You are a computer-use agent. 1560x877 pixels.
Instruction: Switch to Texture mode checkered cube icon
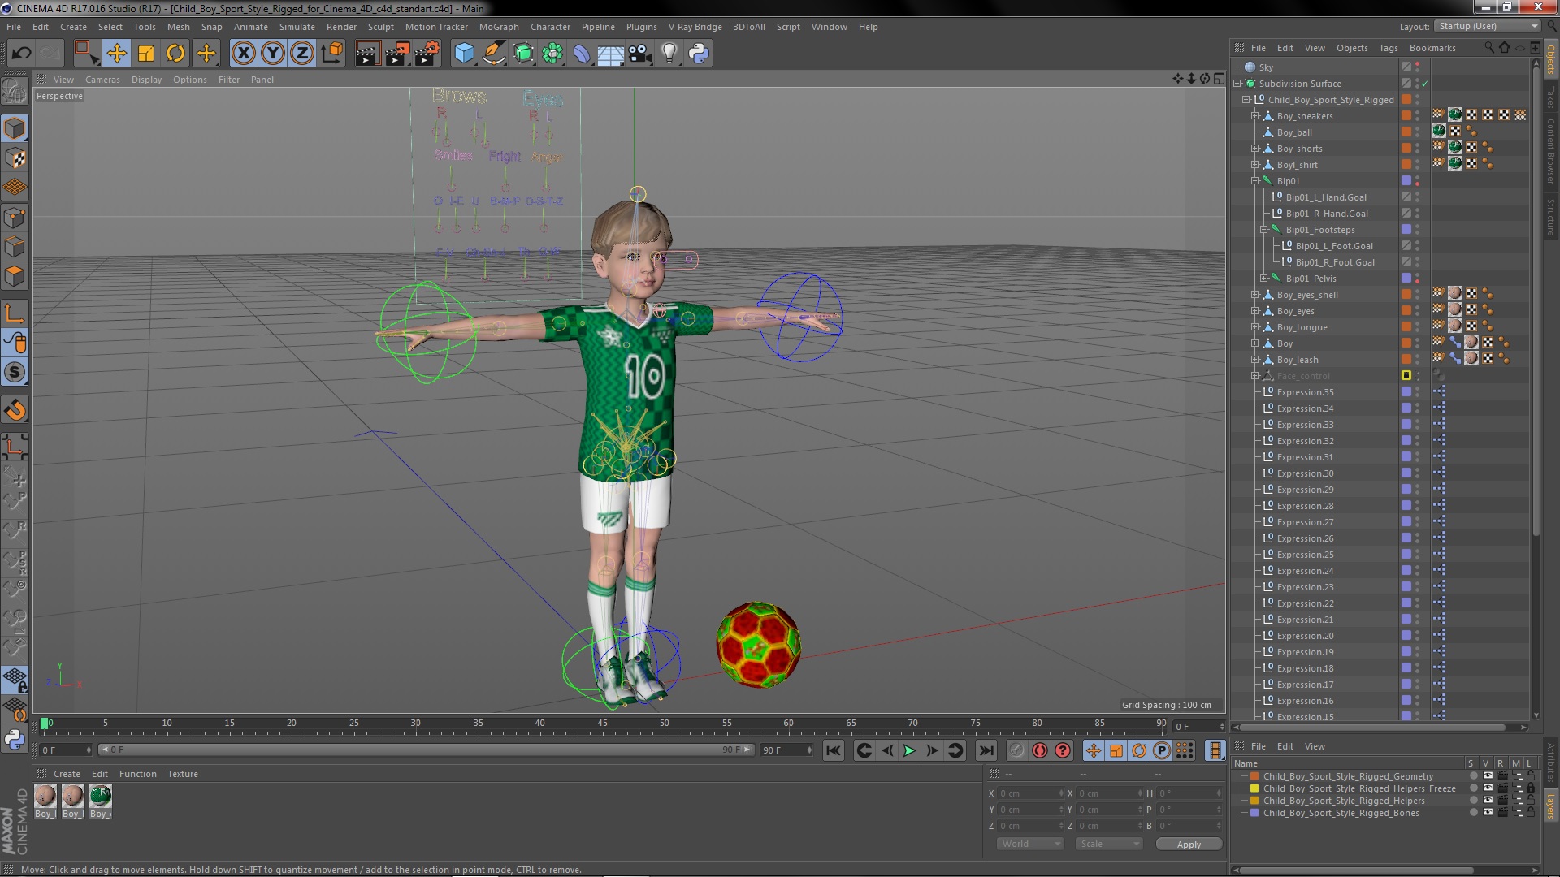pos(15,158)
